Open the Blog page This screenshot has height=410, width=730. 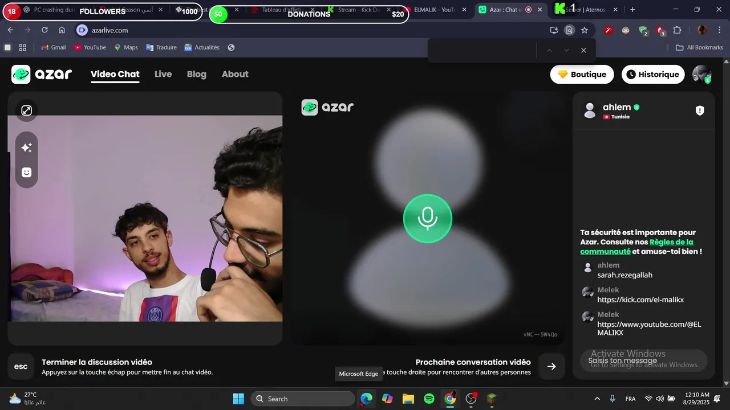[x=197, y=74]
